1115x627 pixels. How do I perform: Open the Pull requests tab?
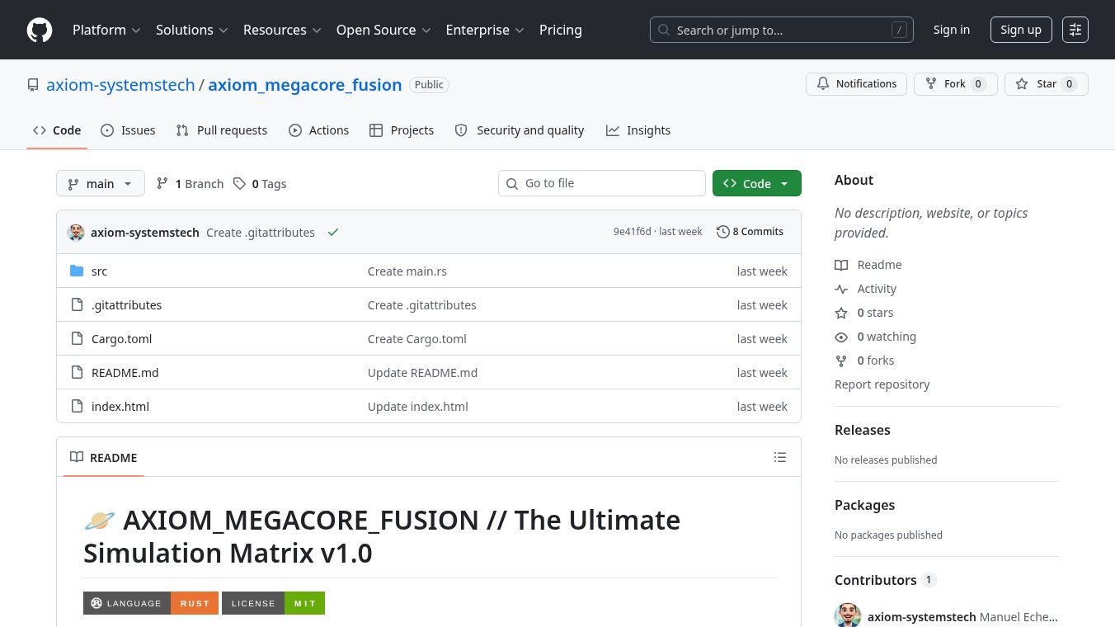click(x=222, y=130)
